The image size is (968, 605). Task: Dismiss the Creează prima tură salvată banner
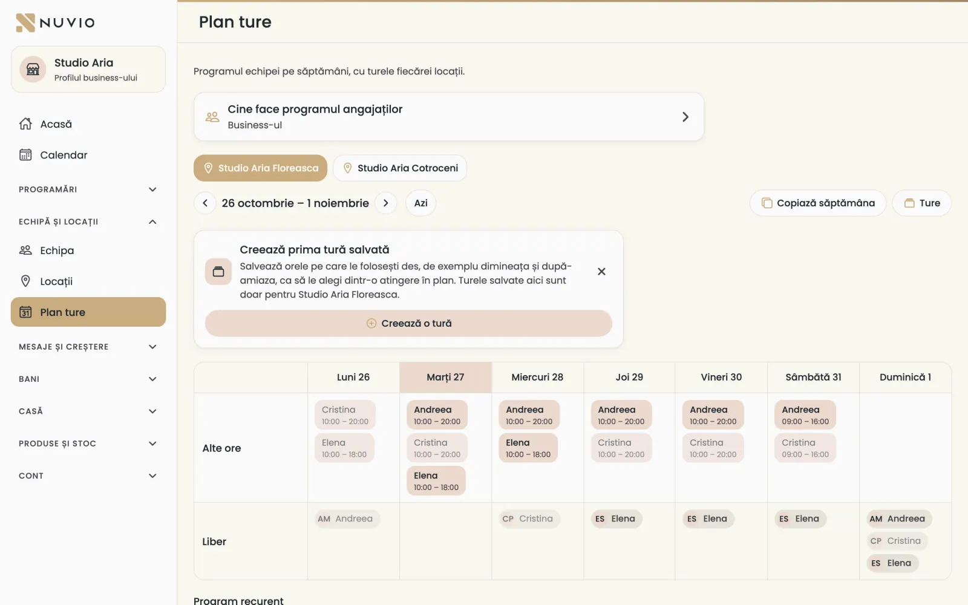(601, 272)
